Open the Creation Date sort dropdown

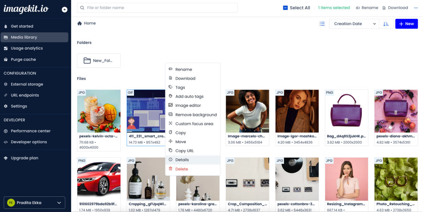(x=353, y=24)
